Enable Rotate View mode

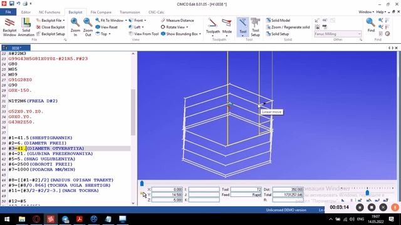pyautogui.click(x=175, y=27)
